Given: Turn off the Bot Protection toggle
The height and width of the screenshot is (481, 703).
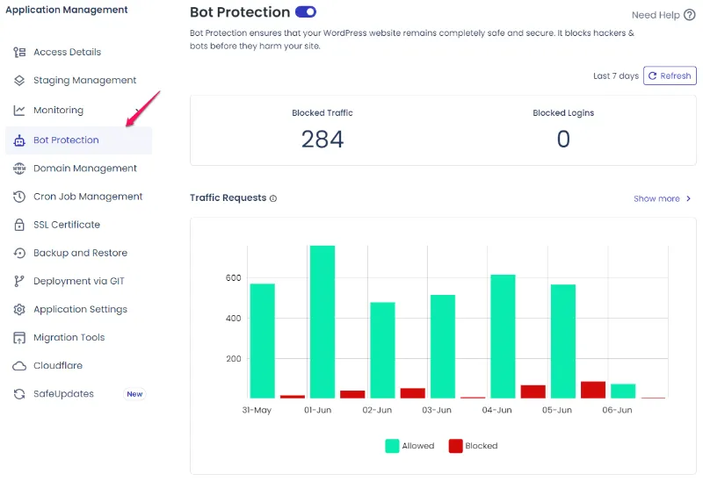Looking at the screenshot, I should (x=306, y=12).
